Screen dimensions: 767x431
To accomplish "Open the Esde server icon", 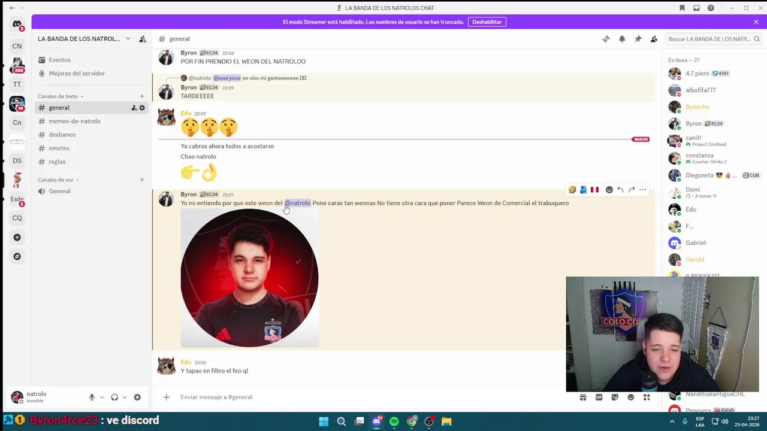I will (x=17, y=199).
